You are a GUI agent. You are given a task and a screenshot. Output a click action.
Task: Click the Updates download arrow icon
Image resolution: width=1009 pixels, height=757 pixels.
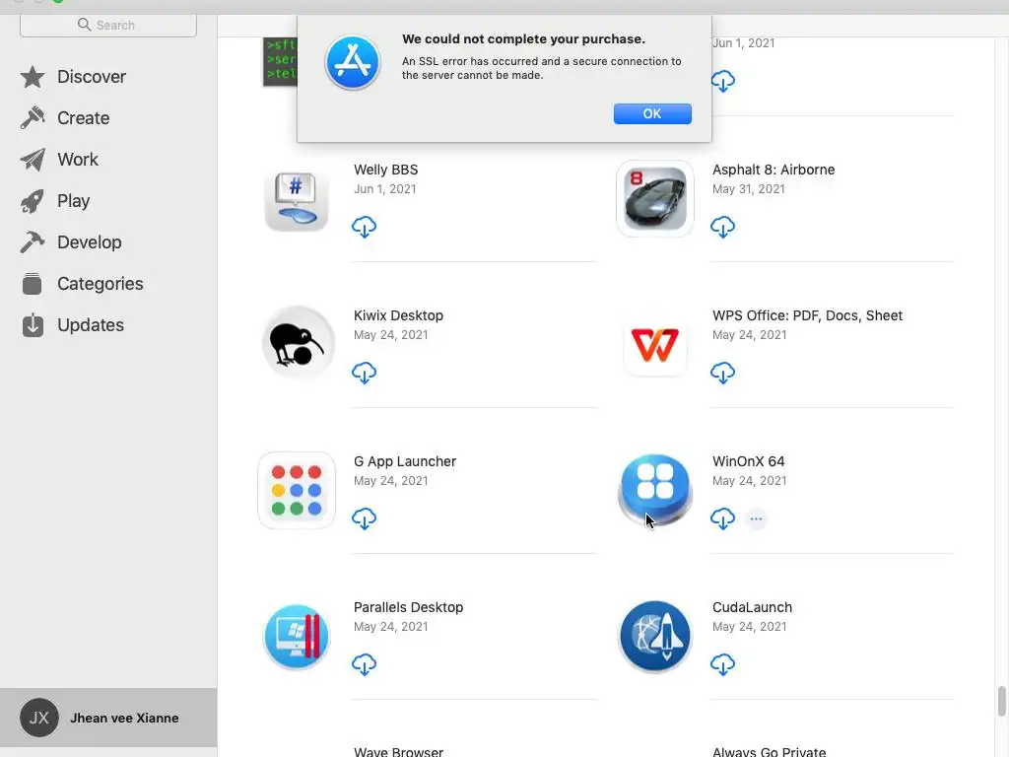(x=33, y=325)
